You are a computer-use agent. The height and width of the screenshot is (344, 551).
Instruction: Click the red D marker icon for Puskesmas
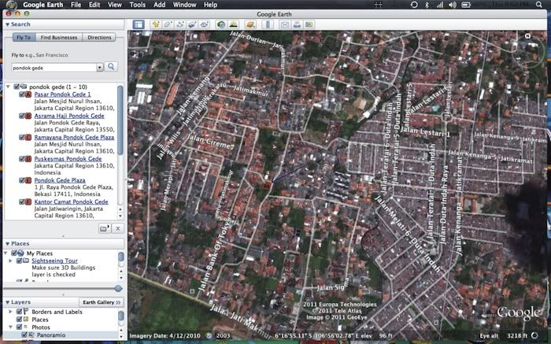point(28,159)
